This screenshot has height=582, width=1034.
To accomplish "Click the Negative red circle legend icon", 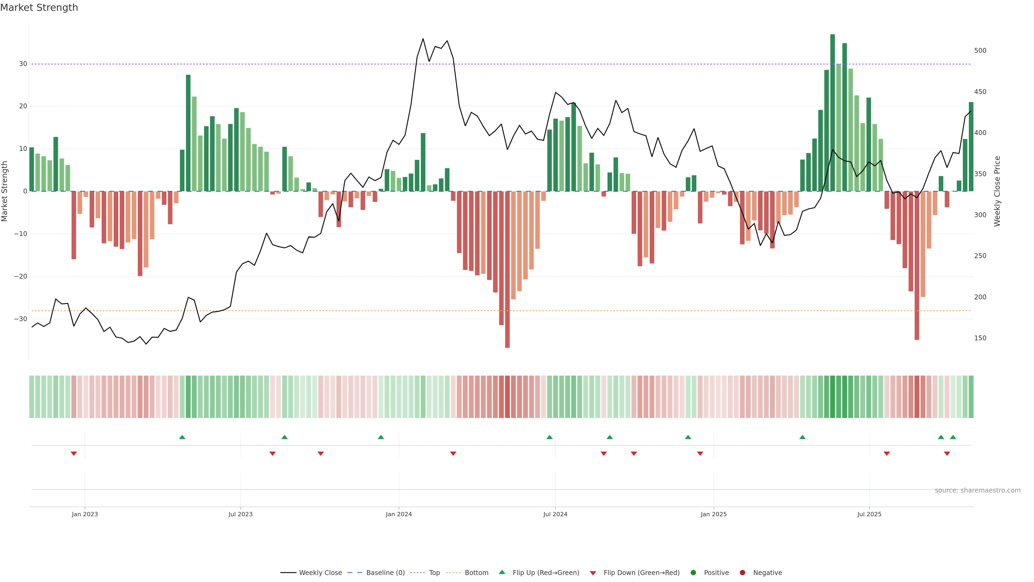I will [x=742, y=573].
